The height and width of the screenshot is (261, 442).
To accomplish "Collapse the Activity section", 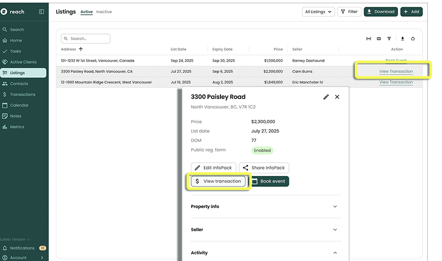I will (x=335, y=253).
